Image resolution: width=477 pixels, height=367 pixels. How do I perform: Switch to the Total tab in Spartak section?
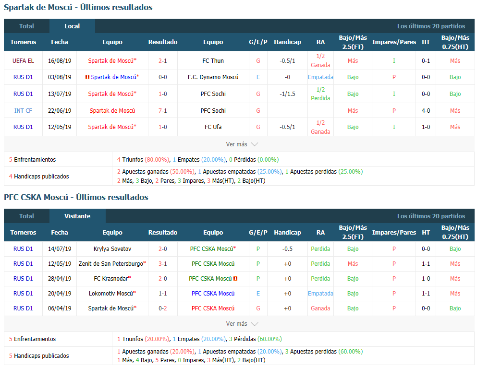pos(26,26)
